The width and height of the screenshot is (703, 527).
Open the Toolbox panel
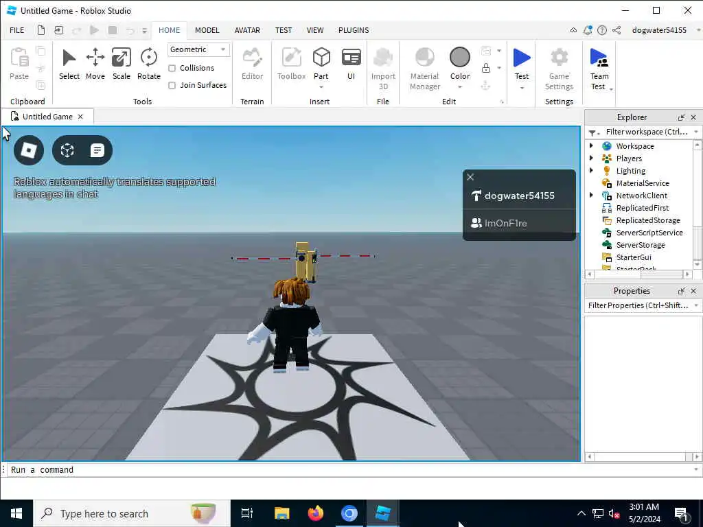[x=291, y=65]
